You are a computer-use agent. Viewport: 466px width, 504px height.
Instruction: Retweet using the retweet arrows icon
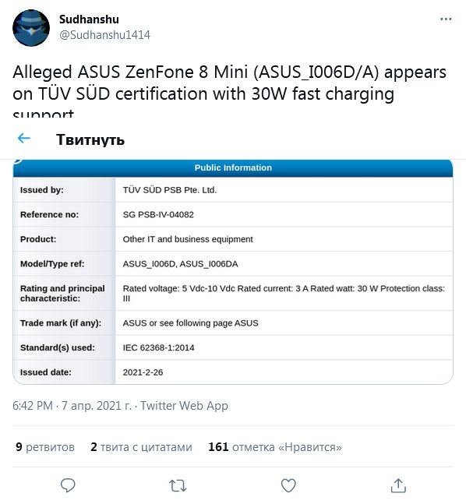[x=178, y=485]
